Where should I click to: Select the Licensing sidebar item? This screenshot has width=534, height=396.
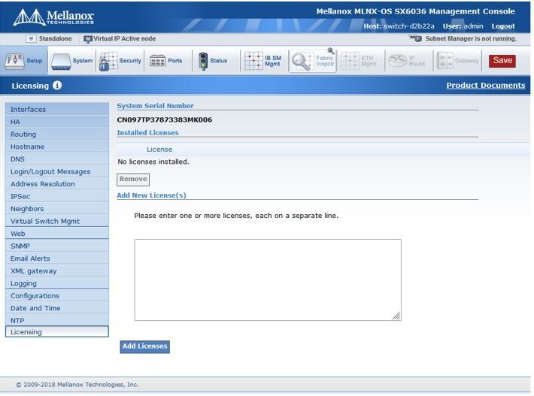(x=57, y=331)
